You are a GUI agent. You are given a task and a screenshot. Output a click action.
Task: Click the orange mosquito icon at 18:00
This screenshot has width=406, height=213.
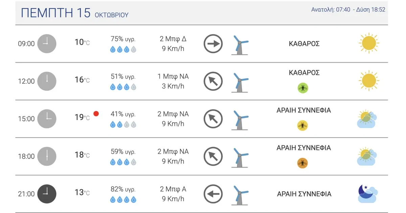(x=303, y=164)
